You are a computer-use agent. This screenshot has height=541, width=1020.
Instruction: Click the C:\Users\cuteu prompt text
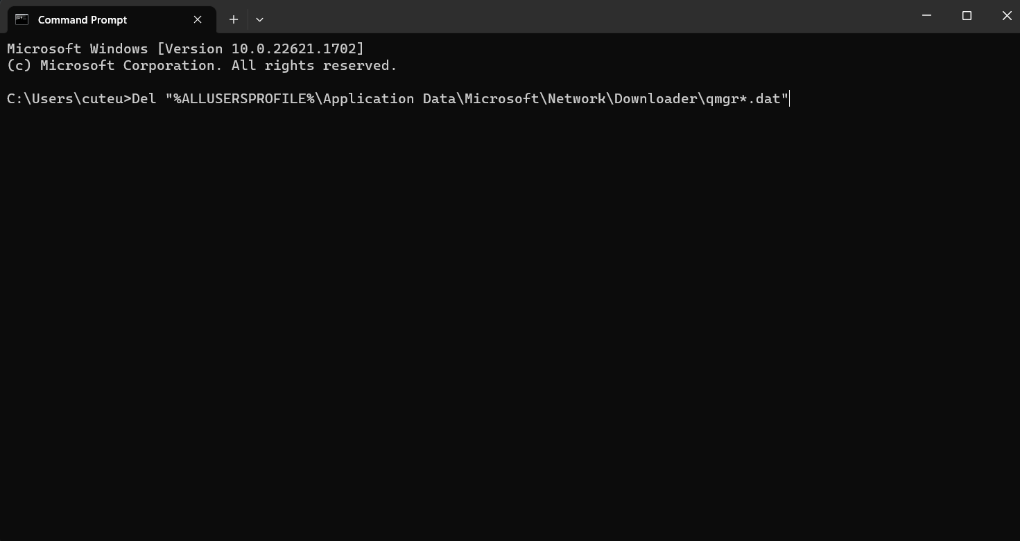[x=66, y=98]
